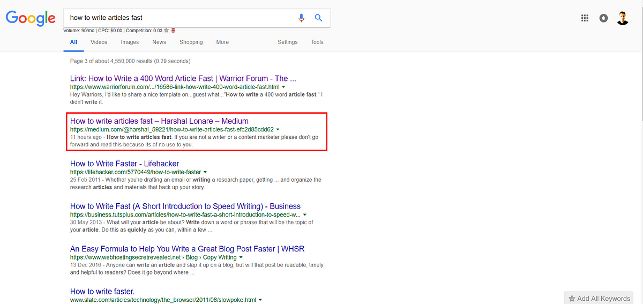Expand slate.com result URL dropdown arrow

pyautogui.click(x=260, y=300)
